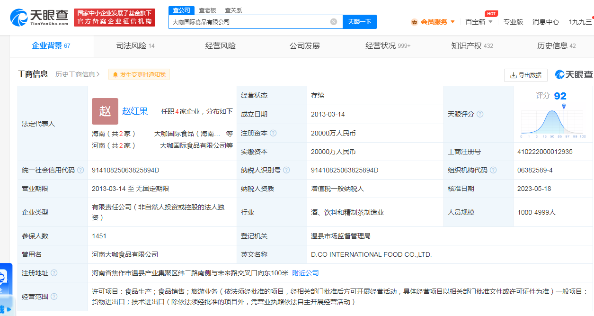Screen dimensions: 594x316
Task: Click the 存续 business status value
Action: click(x=318, y=95)
